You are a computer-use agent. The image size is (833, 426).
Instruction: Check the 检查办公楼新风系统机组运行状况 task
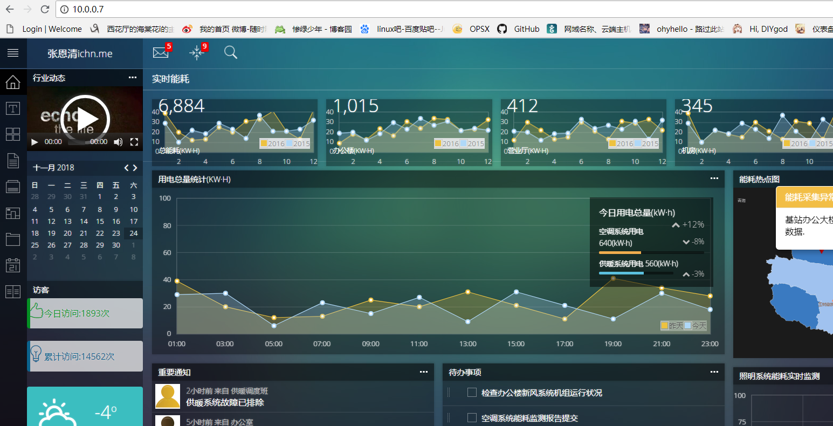click(x=471, y=393)
